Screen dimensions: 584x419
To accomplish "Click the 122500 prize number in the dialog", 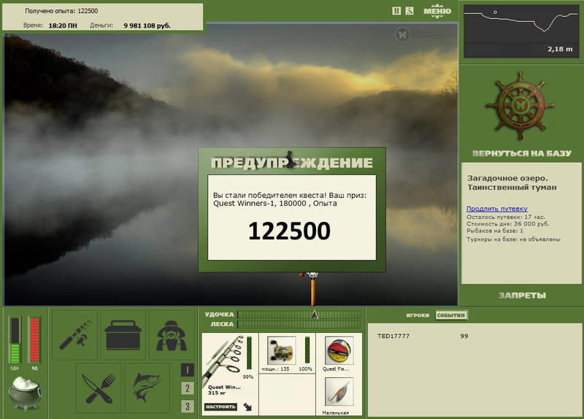I will click(289, 231).
